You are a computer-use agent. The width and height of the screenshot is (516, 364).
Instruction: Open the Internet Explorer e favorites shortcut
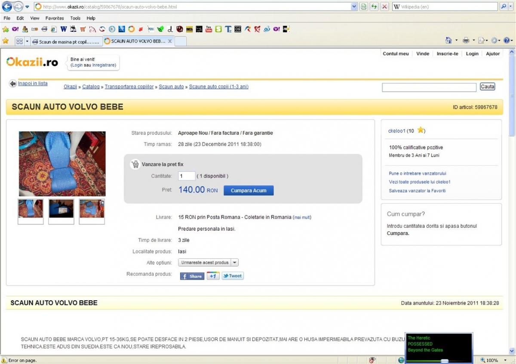[54, 29]
